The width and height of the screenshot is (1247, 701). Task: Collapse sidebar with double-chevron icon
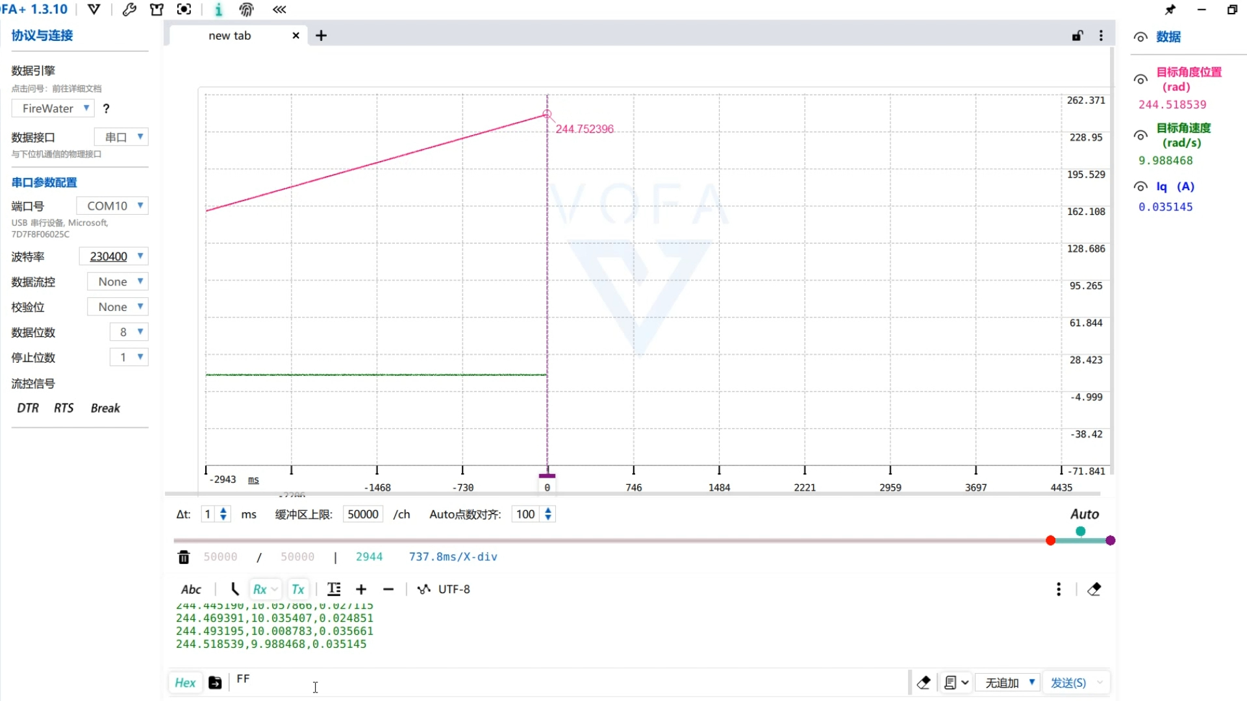point(279,10)
